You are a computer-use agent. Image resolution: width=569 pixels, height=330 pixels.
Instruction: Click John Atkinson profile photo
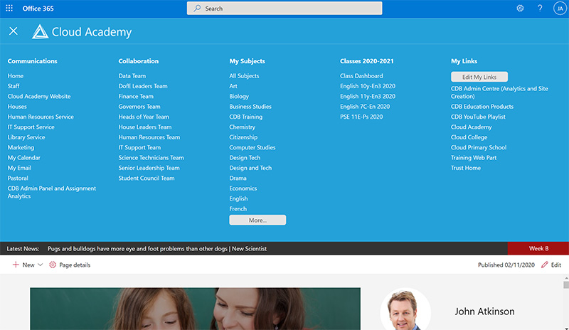coord(405,309)
